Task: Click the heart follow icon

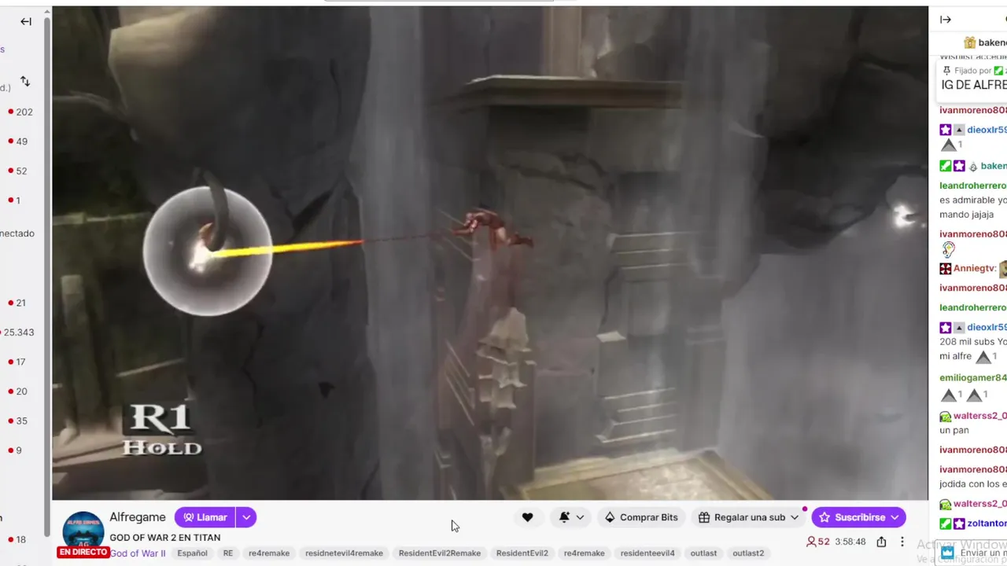Action: point(527,517)
